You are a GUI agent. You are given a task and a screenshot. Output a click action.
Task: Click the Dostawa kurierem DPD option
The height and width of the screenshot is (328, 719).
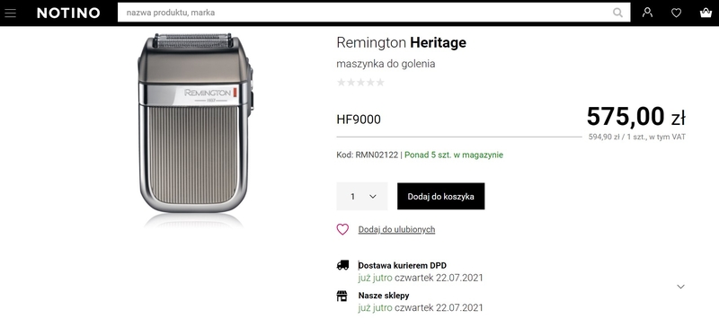pos(402,265)
